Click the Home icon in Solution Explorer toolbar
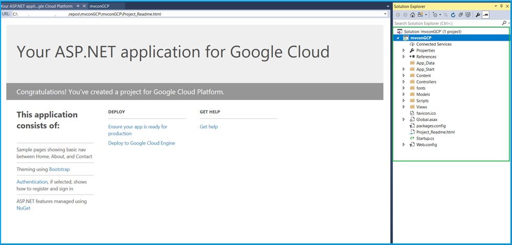The height and width of the screenshot is (245, 512). (414, 15)
